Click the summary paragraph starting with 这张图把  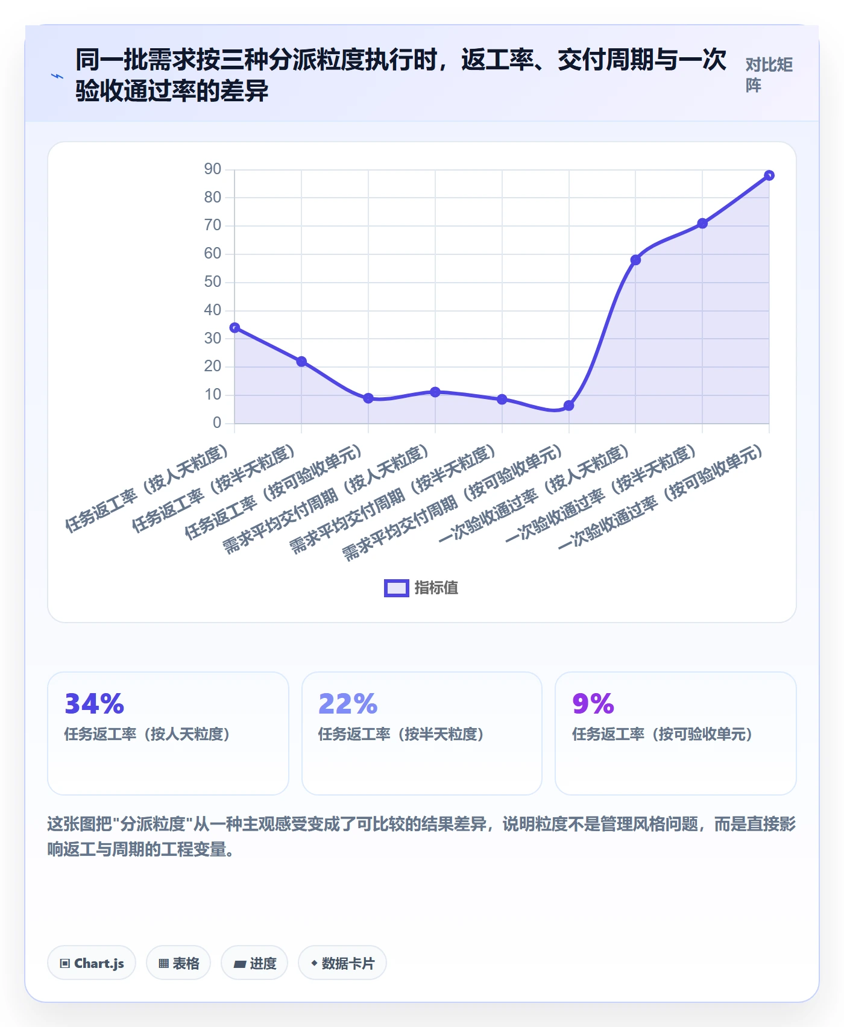pos(421,837)
